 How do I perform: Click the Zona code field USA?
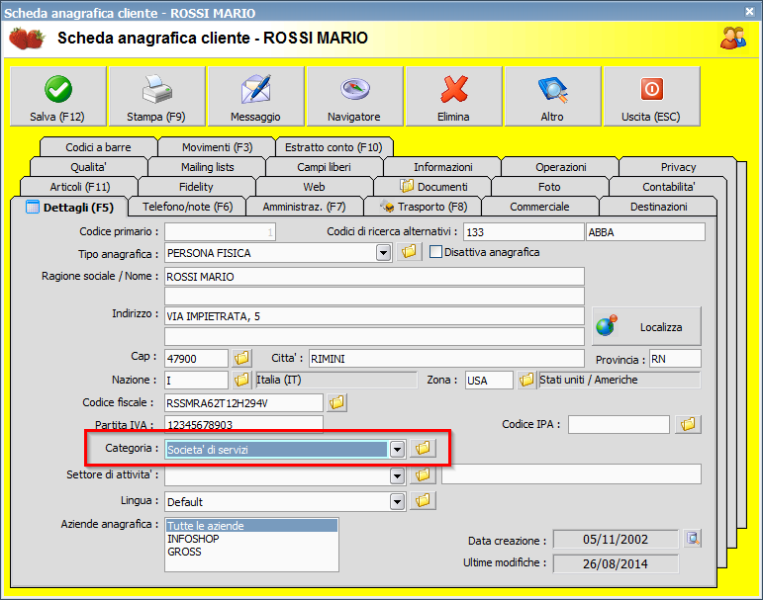(489, 380)
